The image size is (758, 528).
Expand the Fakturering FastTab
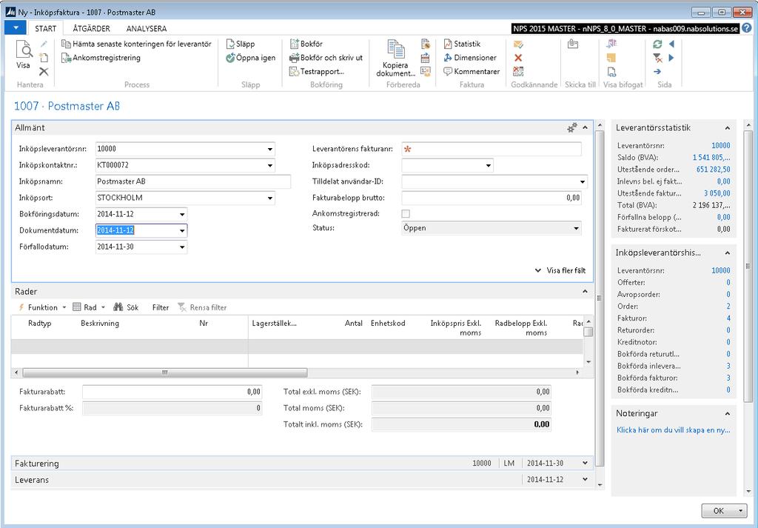[x=585, y=464]
